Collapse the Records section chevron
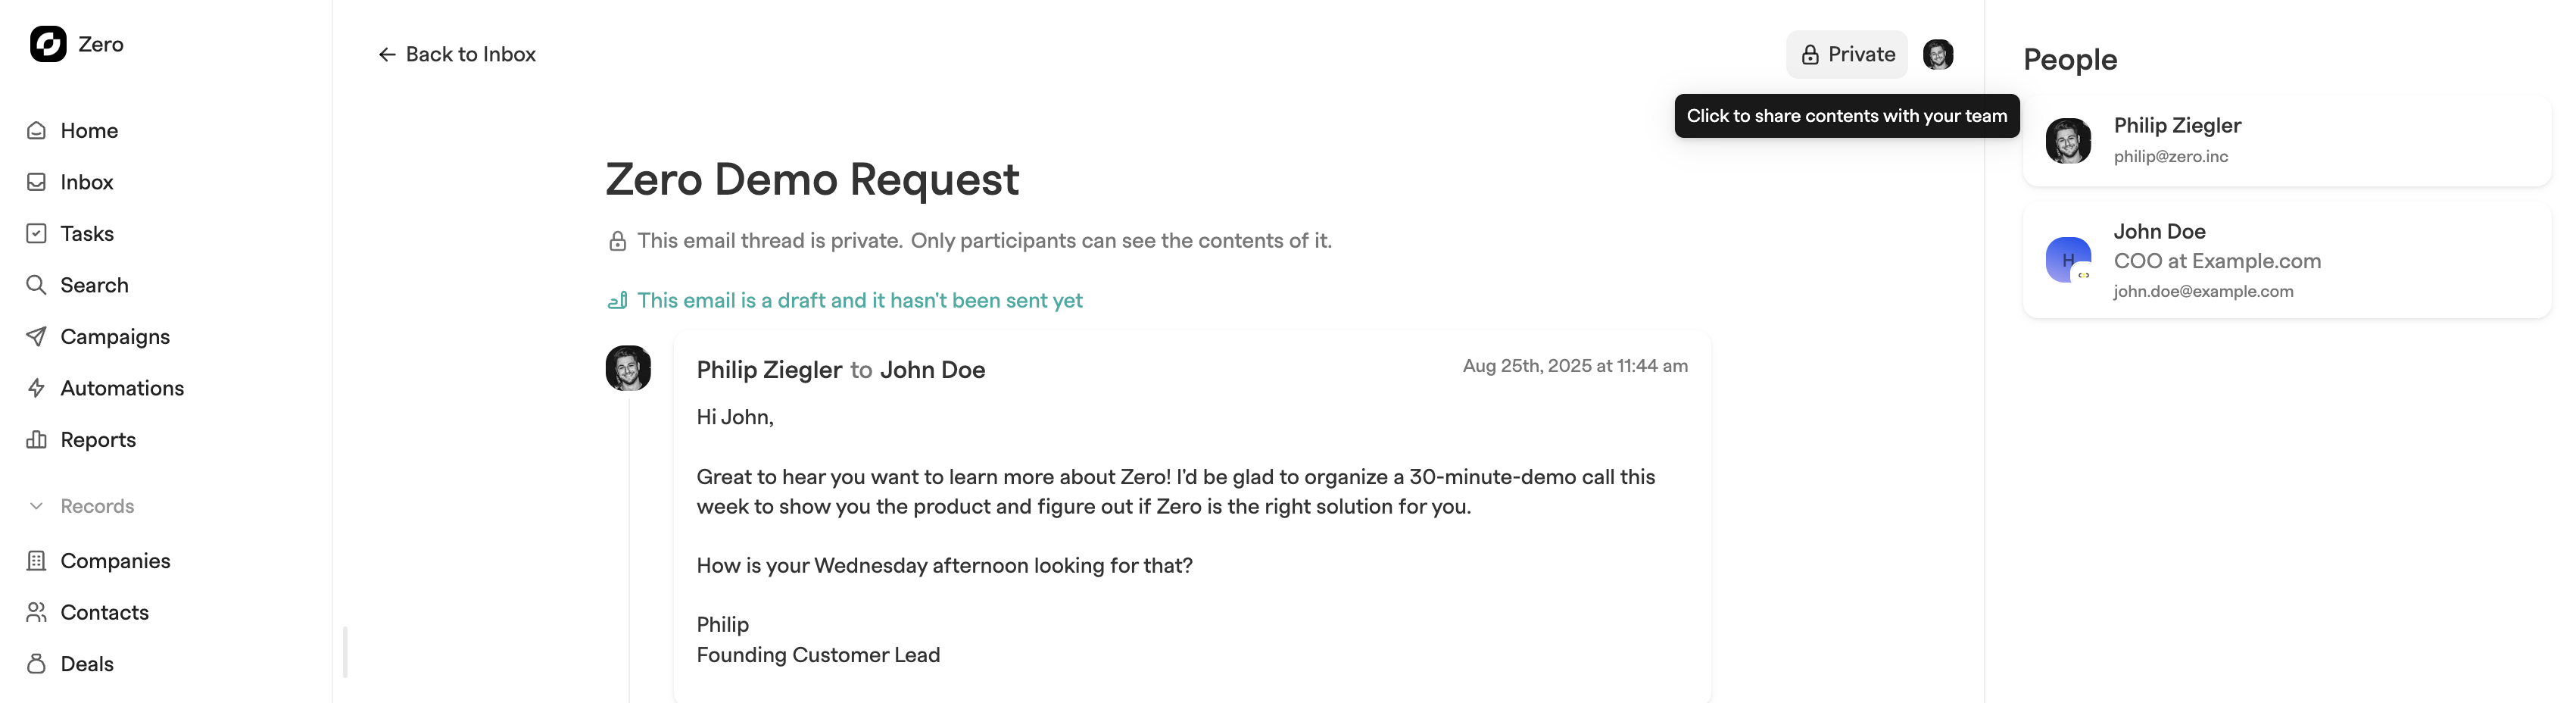This screenshot has width=2576, height=703. [x=37, y=506]
